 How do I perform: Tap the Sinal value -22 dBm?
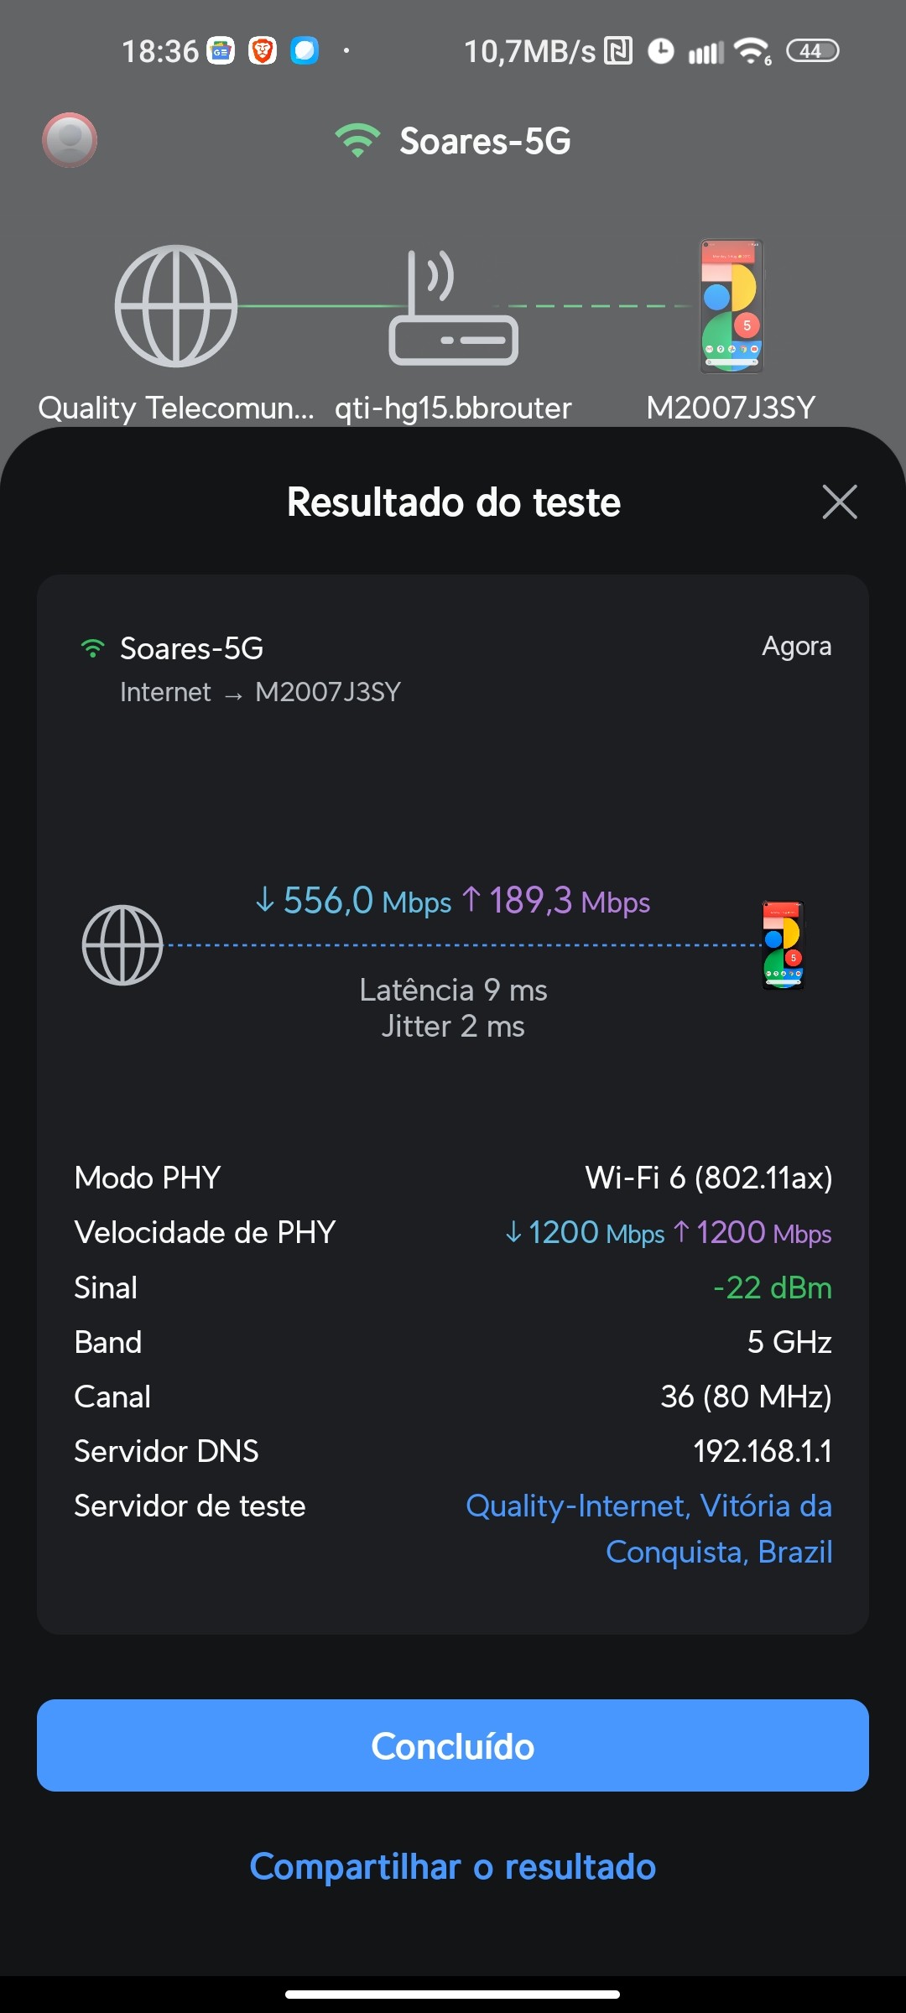772,1287
